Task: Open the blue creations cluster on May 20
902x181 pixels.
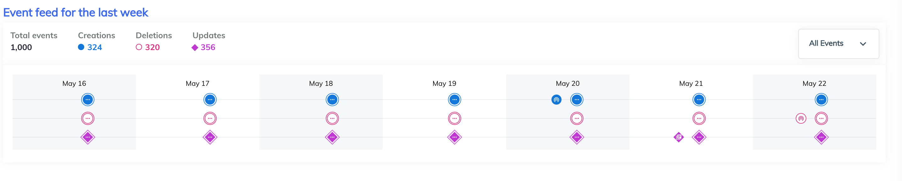Action: pos(577,99)
